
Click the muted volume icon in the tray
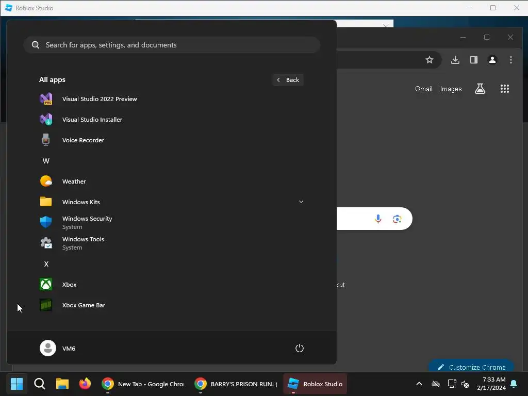coord(466,384)
